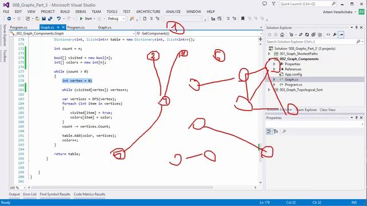Viewport: 367px width, 206px height.
Task: Click the scroll-down arrow of the editor scrollbar
Action: point(260,183)
